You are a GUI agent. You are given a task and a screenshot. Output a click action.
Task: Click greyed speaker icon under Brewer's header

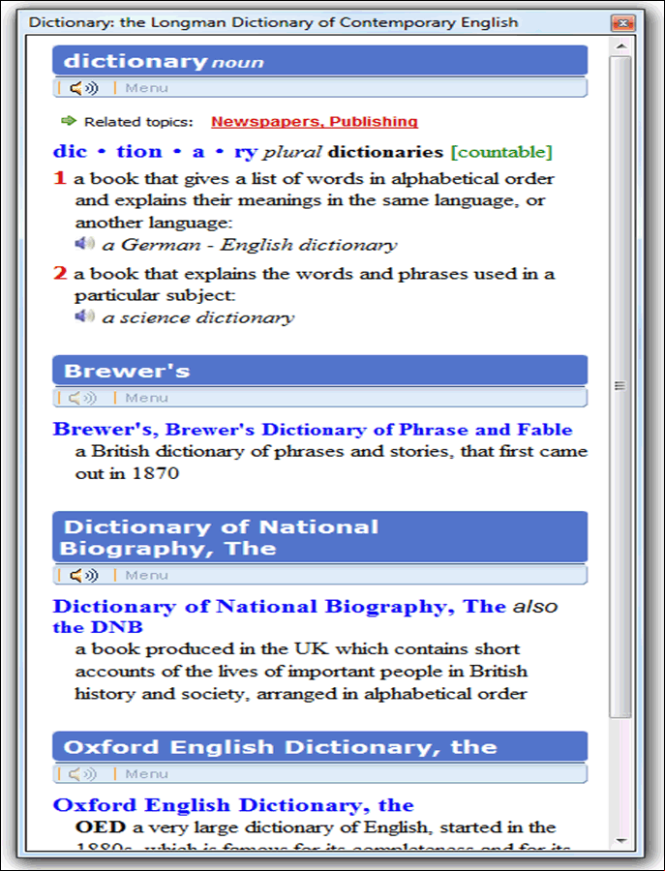click(83, 398)
